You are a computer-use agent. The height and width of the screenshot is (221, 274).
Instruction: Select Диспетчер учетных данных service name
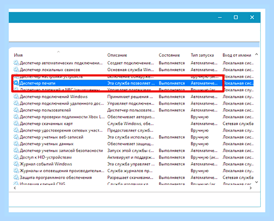tap(46, 144)
